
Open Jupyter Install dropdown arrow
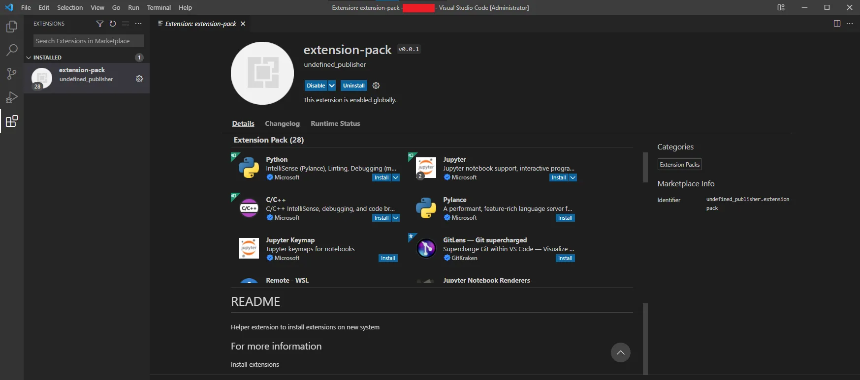[x=573, y=177]
